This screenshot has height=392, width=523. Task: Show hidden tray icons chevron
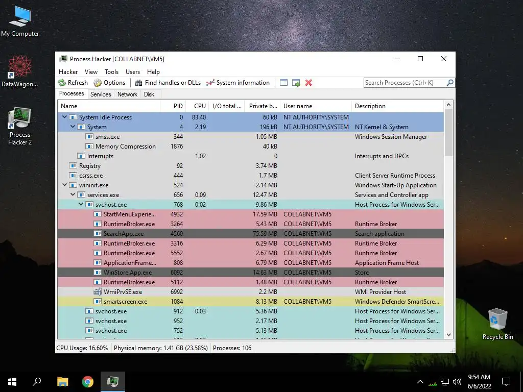[x=420, y=382]
